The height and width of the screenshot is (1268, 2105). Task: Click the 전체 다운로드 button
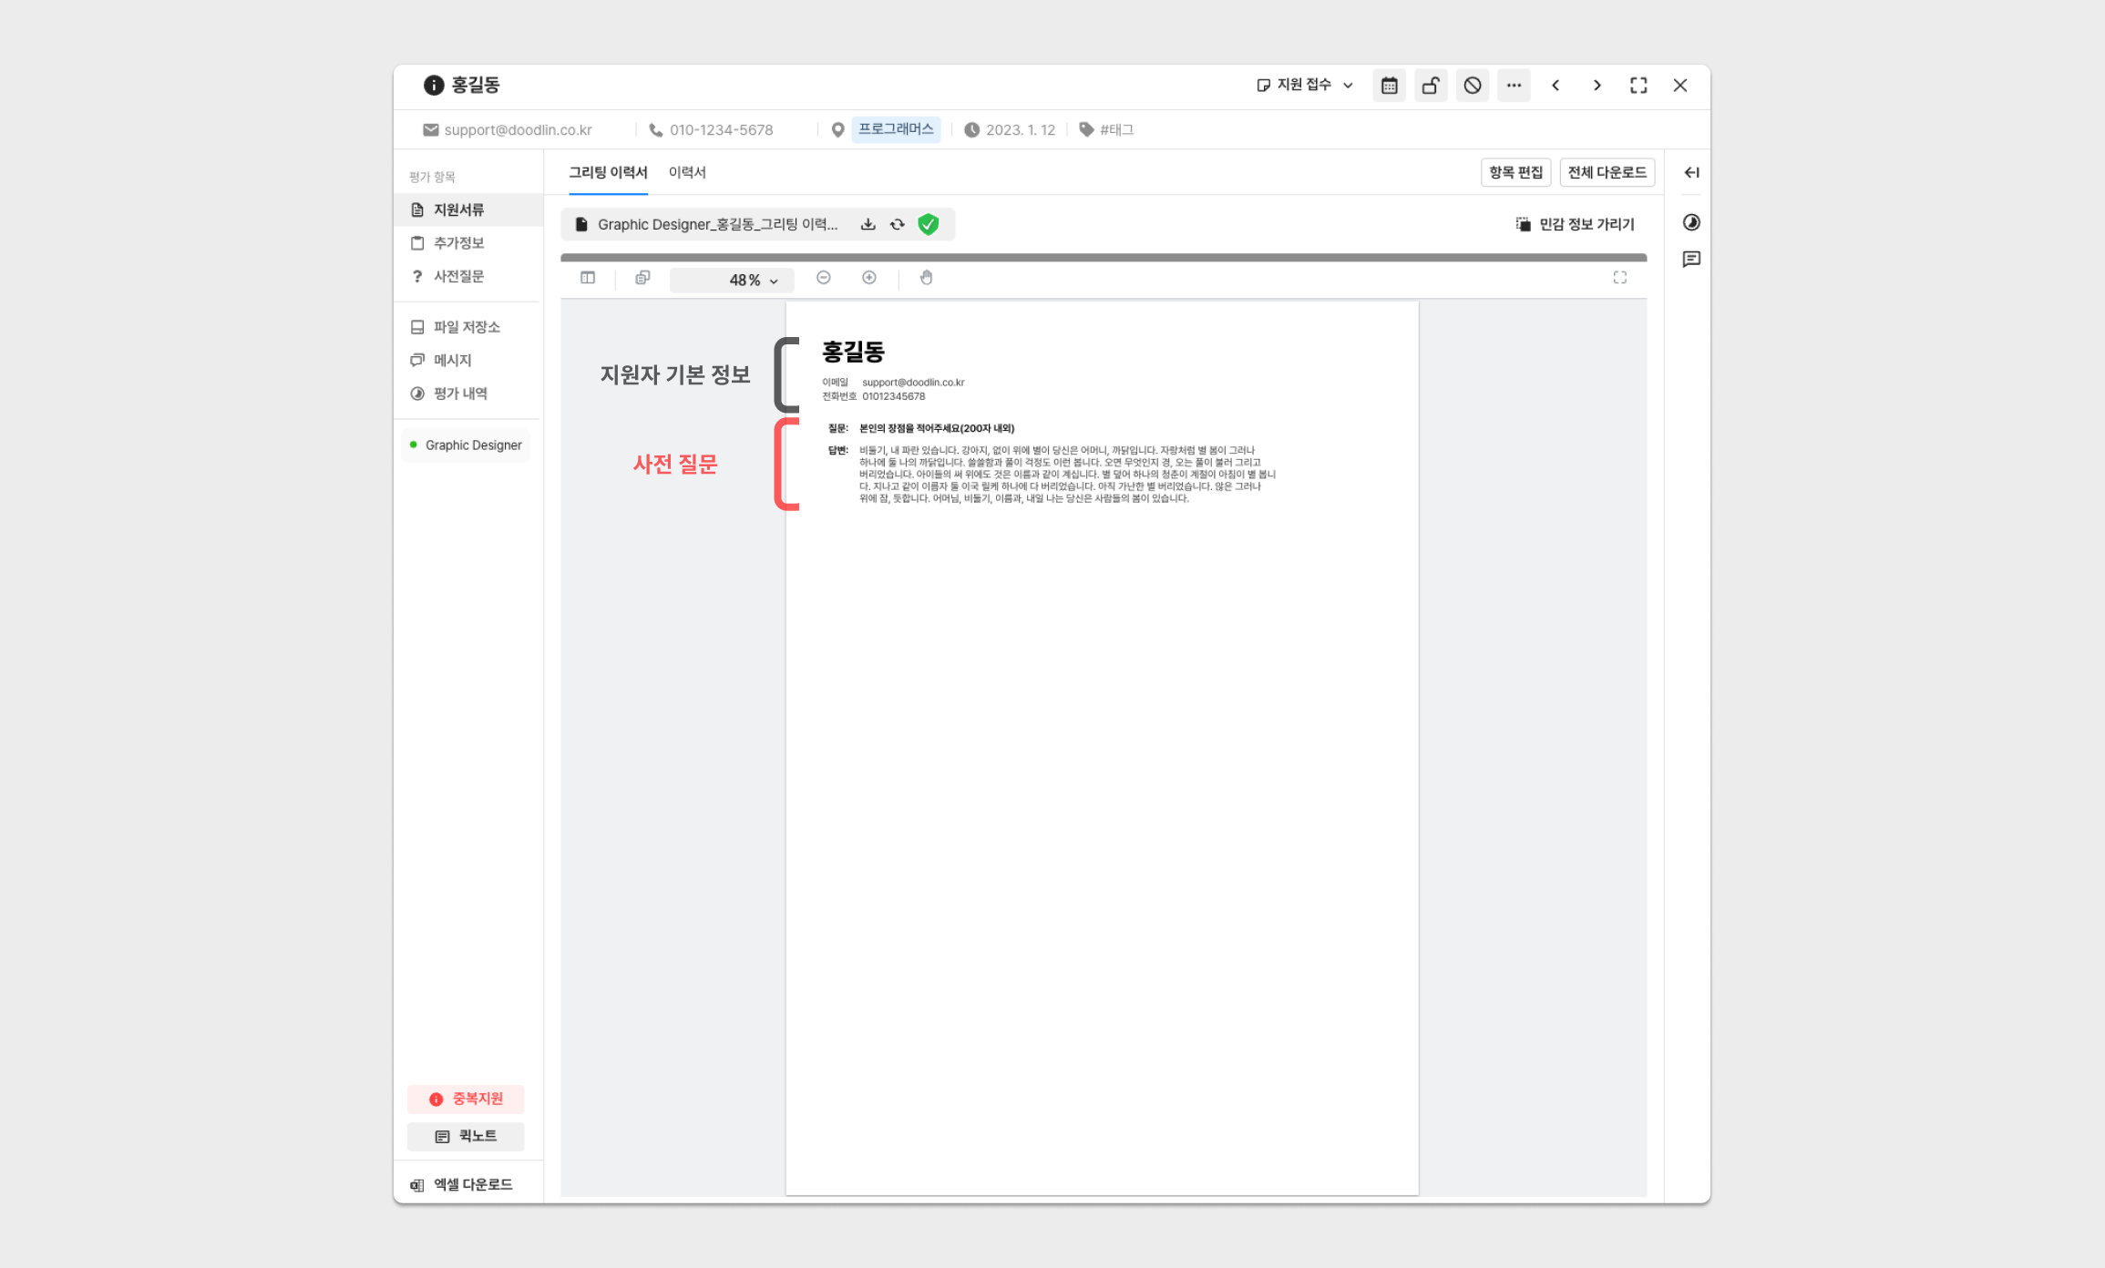point(1607,172)
